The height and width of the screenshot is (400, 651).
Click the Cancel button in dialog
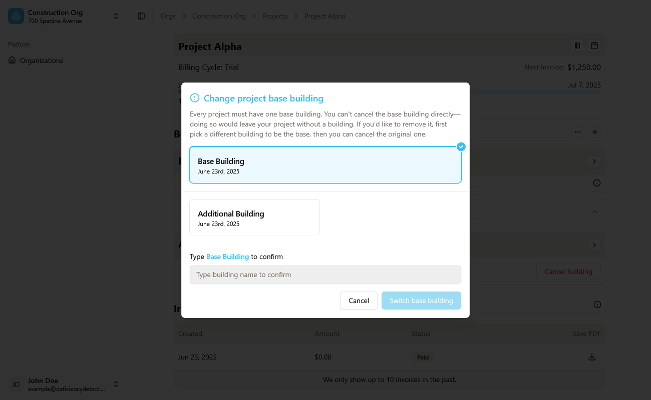[x=359, y=300]
